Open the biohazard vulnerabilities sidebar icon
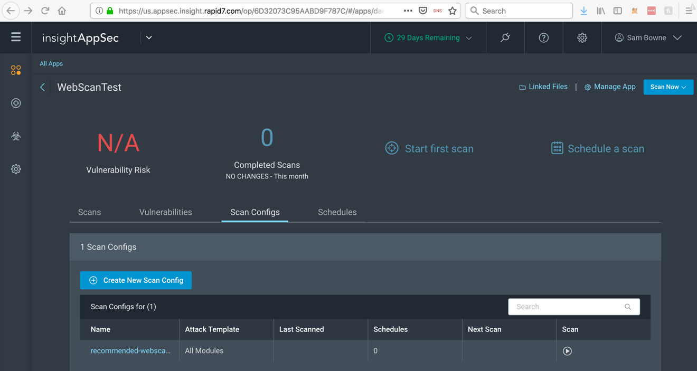This screenshot has height=371, width=697. coord(16,136)
